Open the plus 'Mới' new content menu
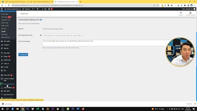The image size is (197, 111). tap(44, 9)
